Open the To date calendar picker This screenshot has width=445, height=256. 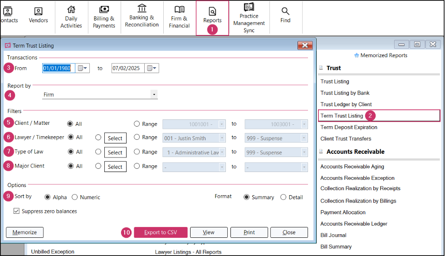tap(152, 68)
